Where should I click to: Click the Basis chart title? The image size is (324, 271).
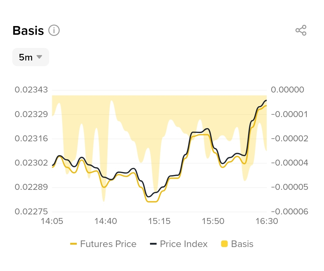tap(28, 31)
